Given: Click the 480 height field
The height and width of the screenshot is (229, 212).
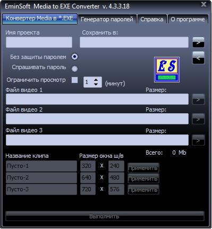Looking at the screenshot, I should tap(116, 178).
